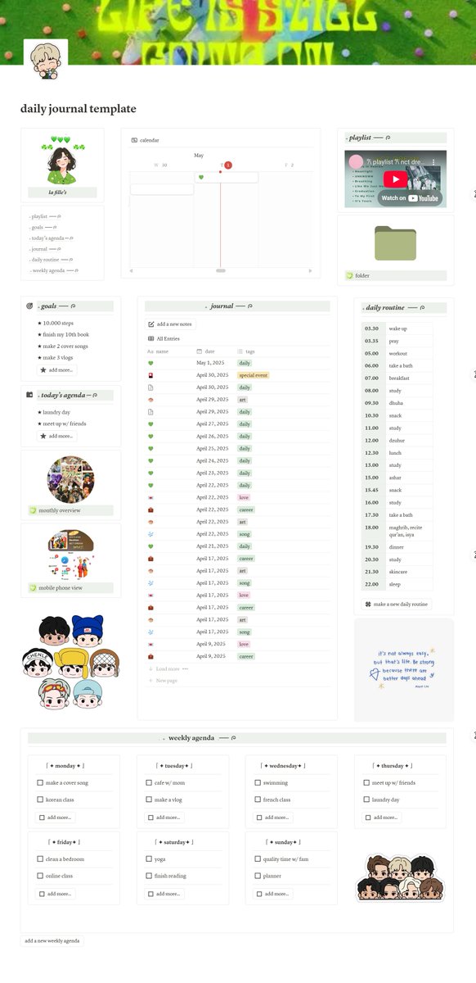Image resolution: width=476 pixels, height=983 pixels.
Task: Click the target icon beside goals heading
Action: (30, 306)
